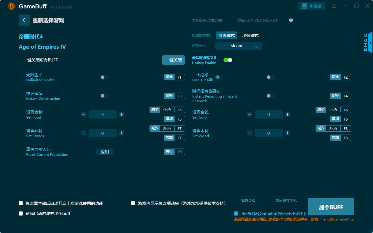Switch to 加强模式 mode
The image size is (373, 233).
250,35
